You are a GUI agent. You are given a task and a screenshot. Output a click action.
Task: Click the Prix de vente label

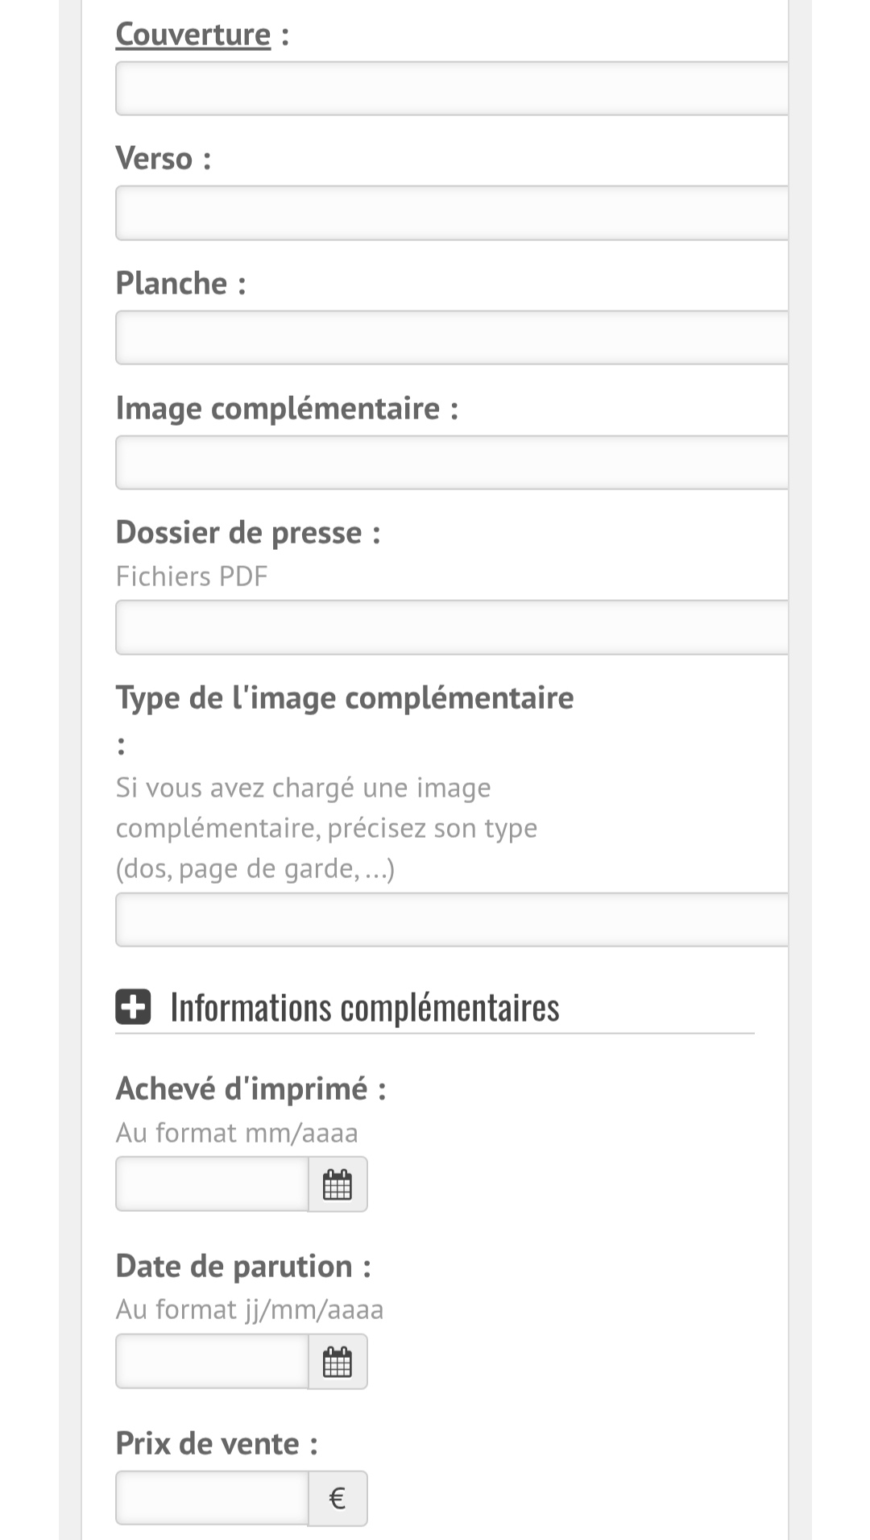[x=208, y=1443]
